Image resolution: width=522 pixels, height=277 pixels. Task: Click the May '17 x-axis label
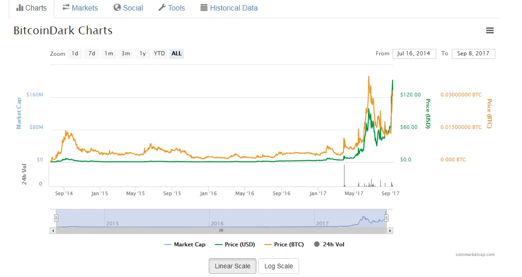pyautogui.click(x=354, y=193)
